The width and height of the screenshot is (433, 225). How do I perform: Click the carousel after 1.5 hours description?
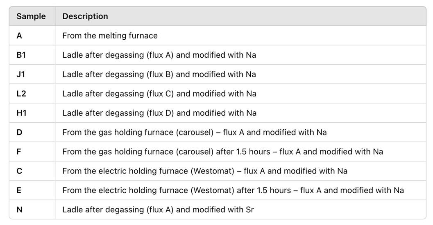click(x=222, y=151)
